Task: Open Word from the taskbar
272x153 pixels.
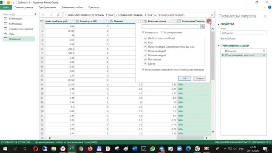Action: click(135, 149)
